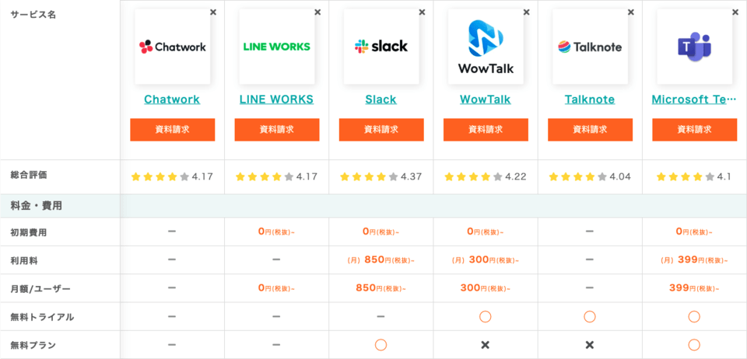
Task: Click the LINE WORKS logo
Action: pos(276,47)
